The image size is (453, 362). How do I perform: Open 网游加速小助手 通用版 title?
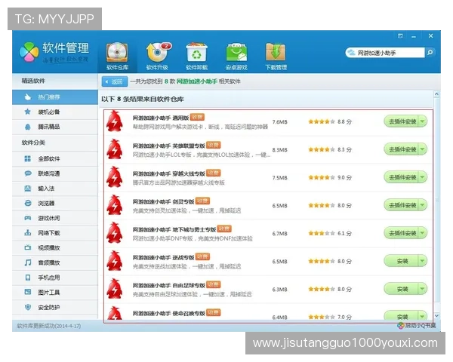click(x=161, y=118)
